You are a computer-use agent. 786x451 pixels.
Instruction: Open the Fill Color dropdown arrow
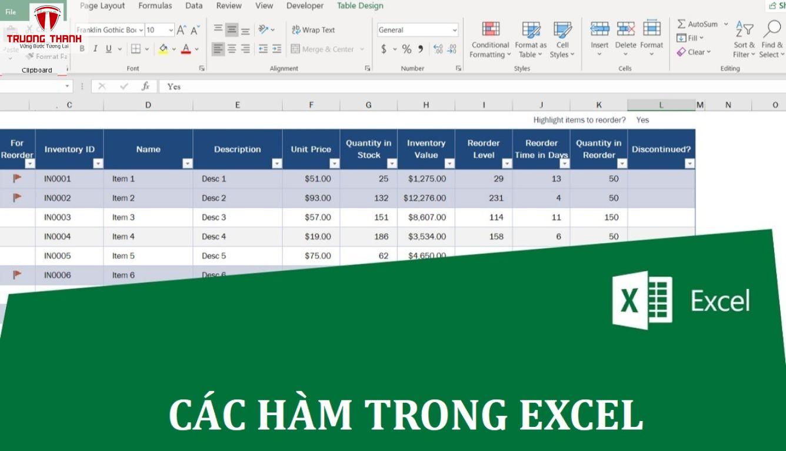[x=174, y=49]
